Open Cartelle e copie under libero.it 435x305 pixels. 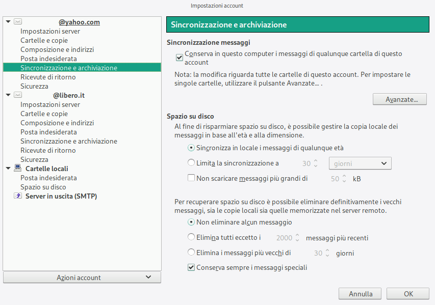[x=44, y=114]
